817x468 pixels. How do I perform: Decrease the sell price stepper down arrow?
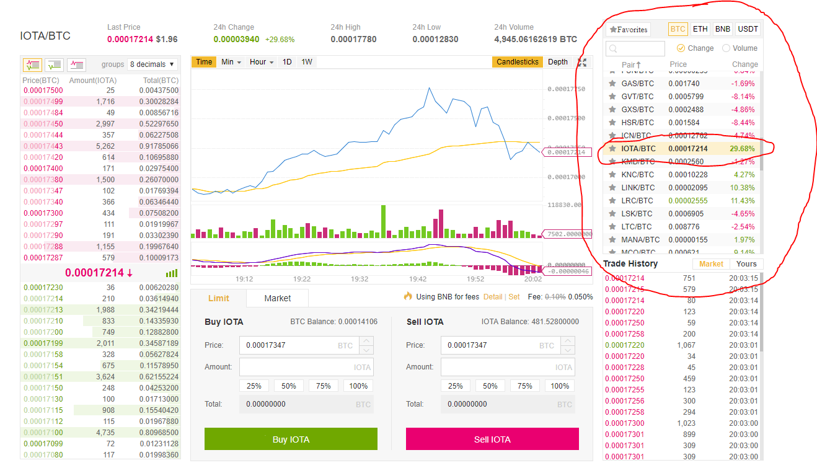[568, 350]
